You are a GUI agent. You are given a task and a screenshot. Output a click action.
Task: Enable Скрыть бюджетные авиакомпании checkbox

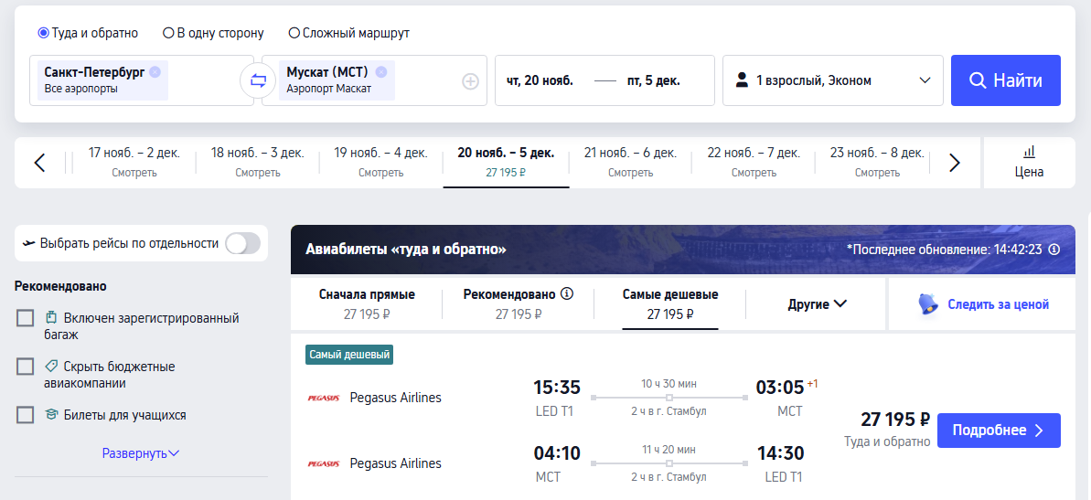click(x=25, y=367)
